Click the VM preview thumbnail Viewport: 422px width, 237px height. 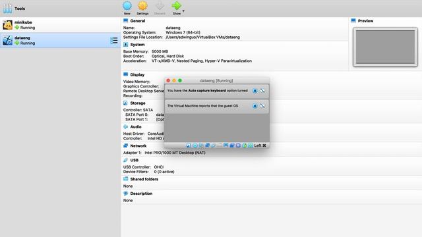coord(385,47)
